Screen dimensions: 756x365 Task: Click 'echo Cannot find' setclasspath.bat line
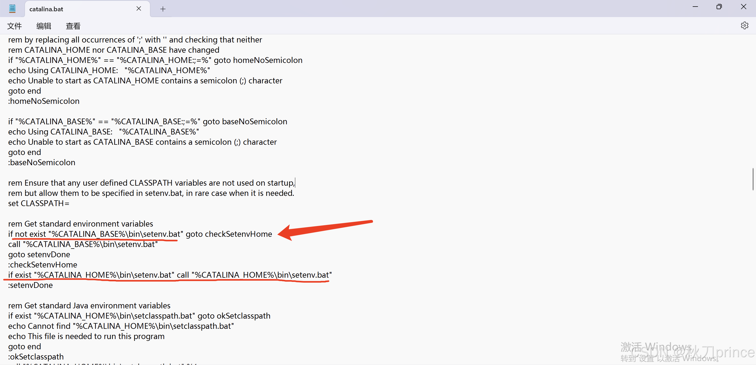click(x=121, y=326)
